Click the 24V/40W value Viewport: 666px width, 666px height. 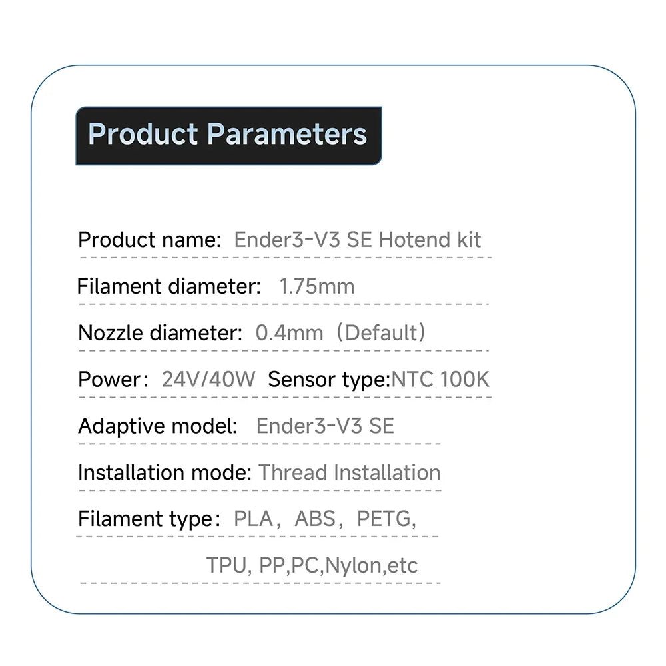tap(208, 380)
